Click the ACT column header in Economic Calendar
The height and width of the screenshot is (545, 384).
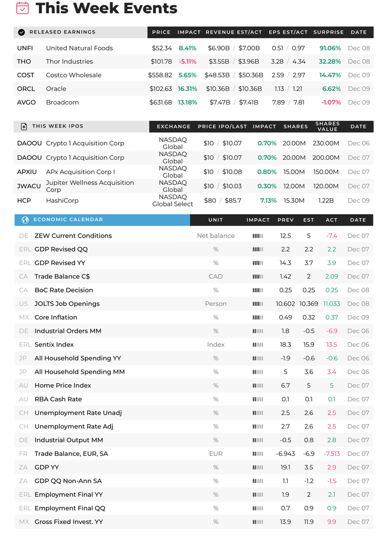332,220
